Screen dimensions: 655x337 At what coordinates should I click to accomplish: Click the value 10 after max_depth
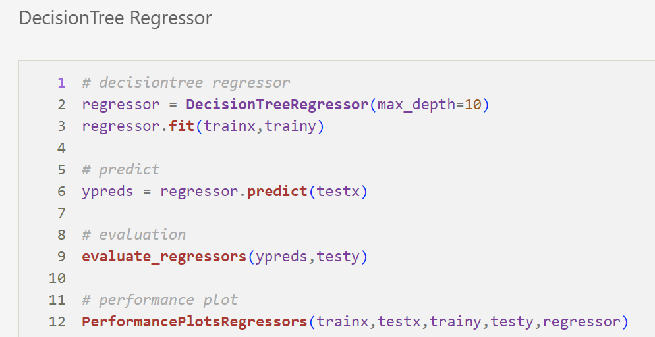473,105
